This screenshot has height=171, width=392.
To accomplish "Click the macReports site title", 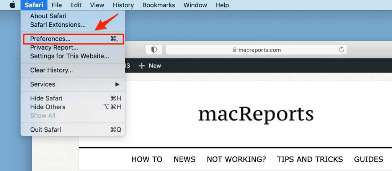I will 256,114.
